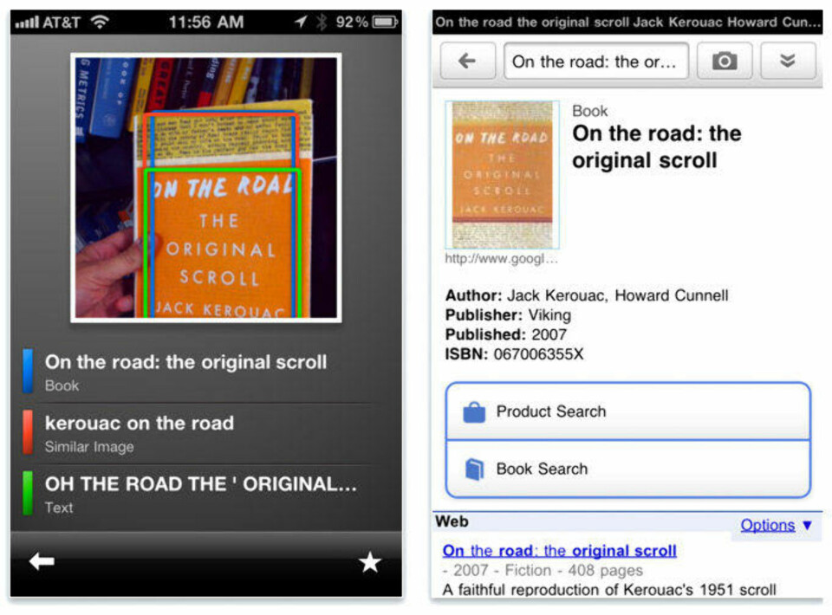Tap the back arrow in bottom toolbar
Screen dimensions: 832x615
(42, 561)
